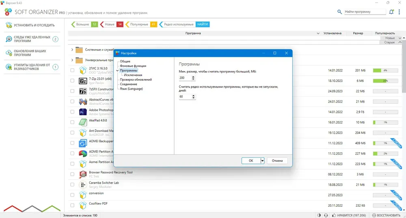Click the AOMEI Backupper program icon
Viewport: 406px width, 218px height.
(x=83, y=143)
